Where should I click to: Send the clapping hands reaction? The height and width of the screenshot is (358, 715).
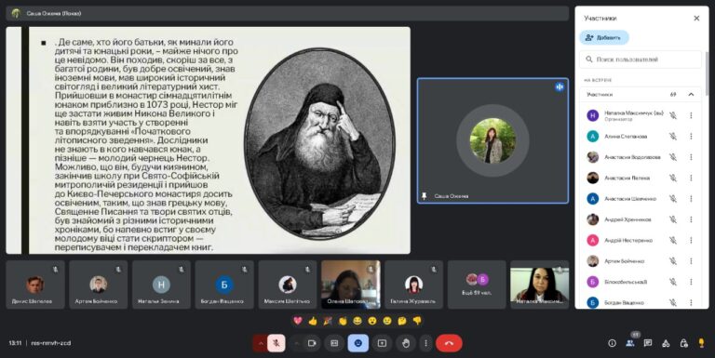(x=343, y=321)
